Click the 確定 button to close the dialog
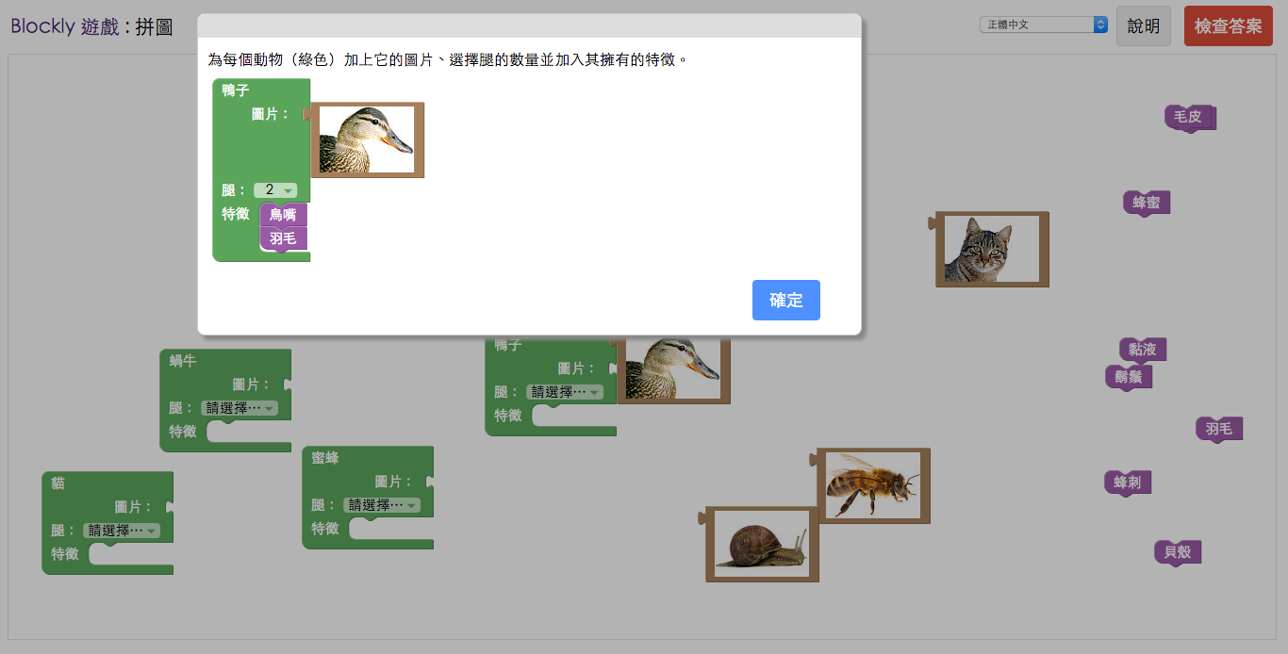The image size is (1288, 654). pos(785,300)
